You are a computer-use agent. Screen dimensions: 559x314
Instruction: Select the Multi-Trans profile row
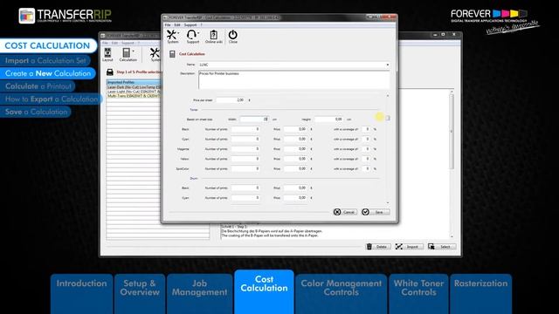click(x=134, y=96)
